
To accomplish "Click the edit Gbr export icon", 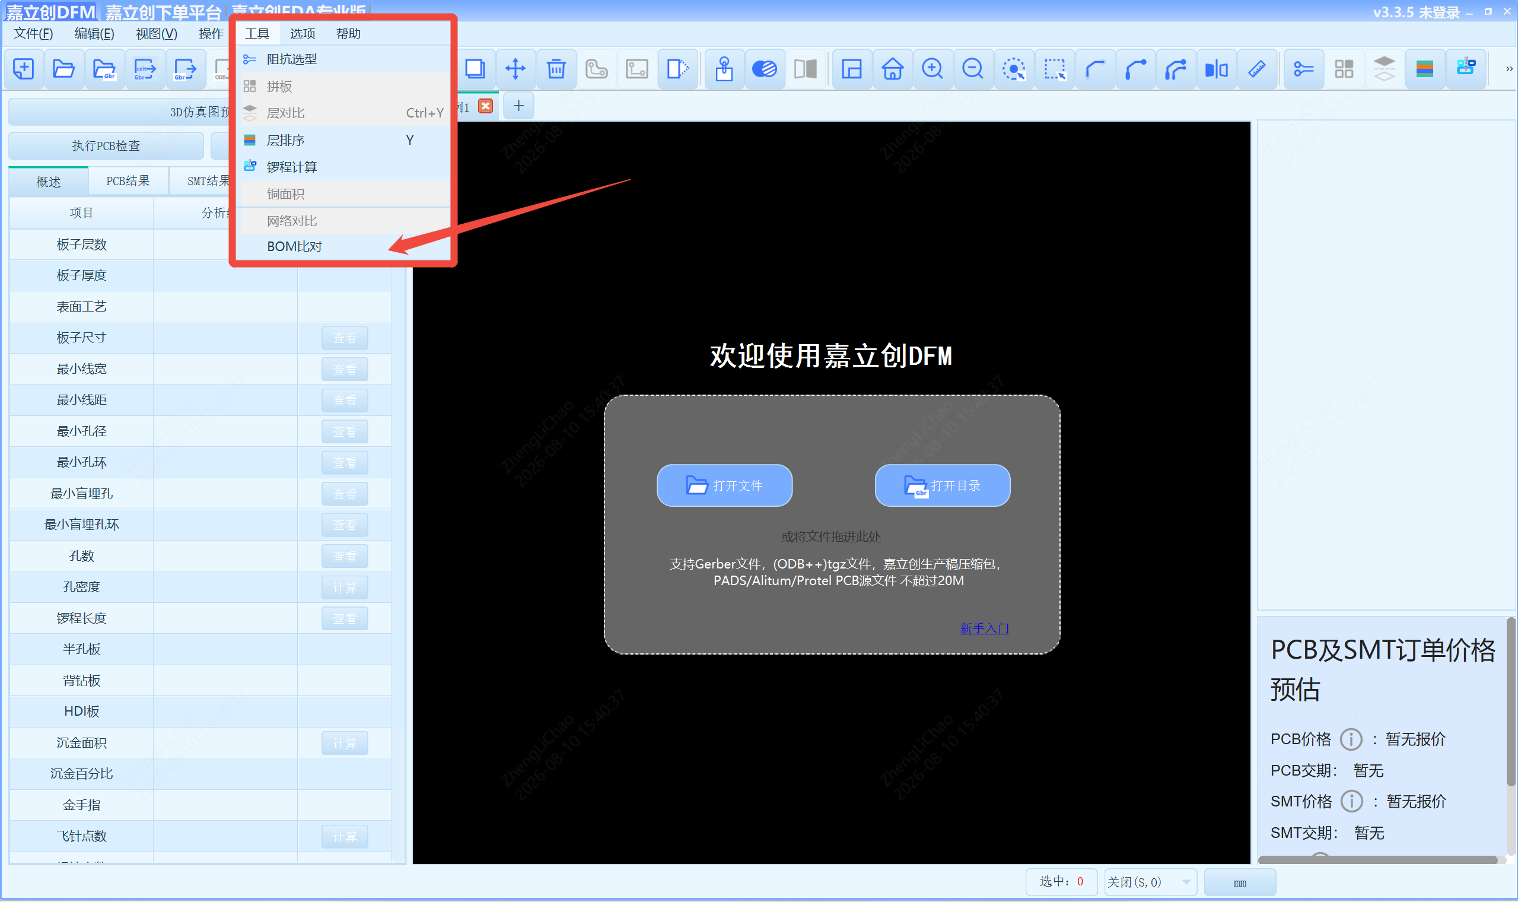I will coord(145,69).
